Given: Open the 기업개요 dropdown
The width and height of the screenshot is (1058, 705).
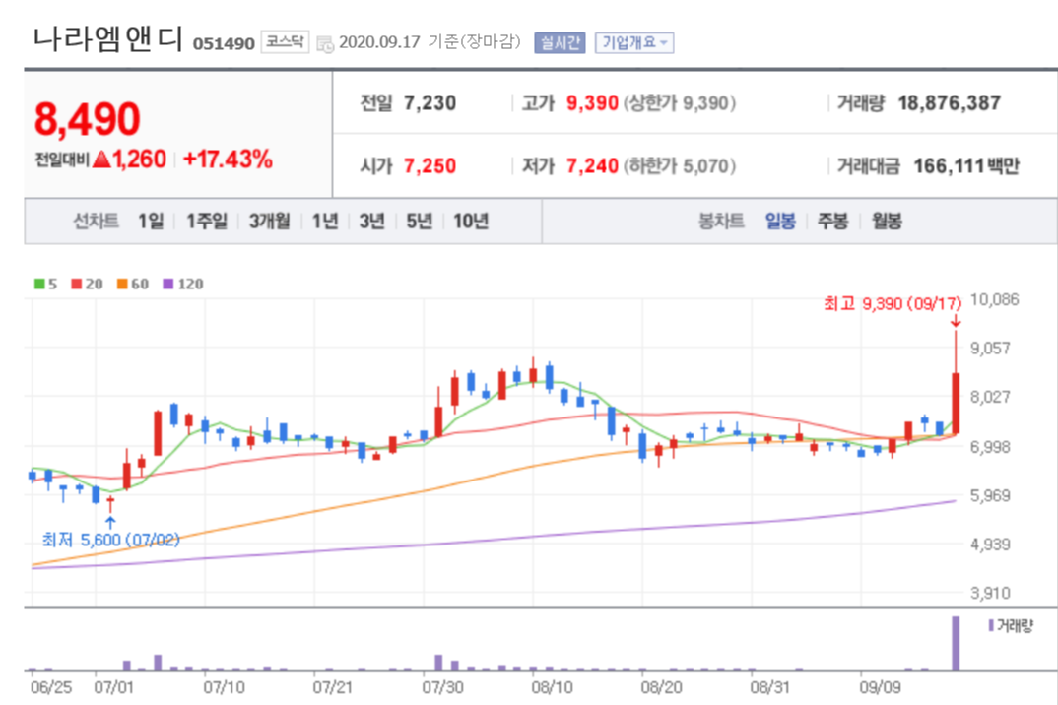Looking at the screenshot, I should [x=634, y=43].
